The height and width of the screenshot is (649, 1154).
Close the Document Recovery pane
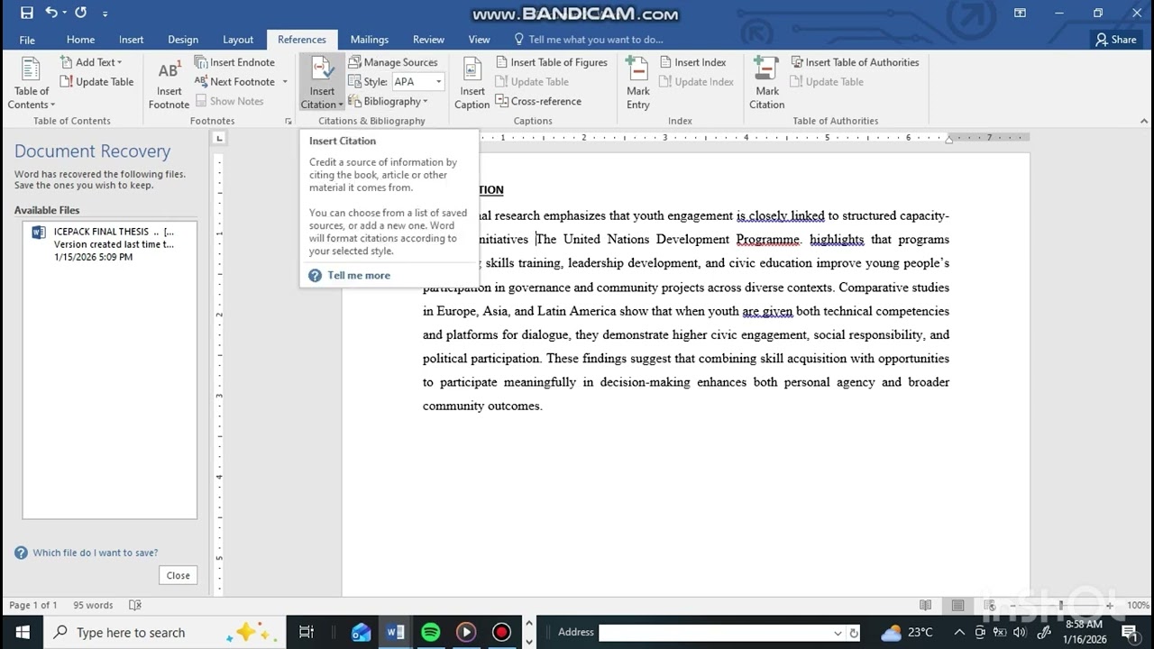click(x=179, y=575)
